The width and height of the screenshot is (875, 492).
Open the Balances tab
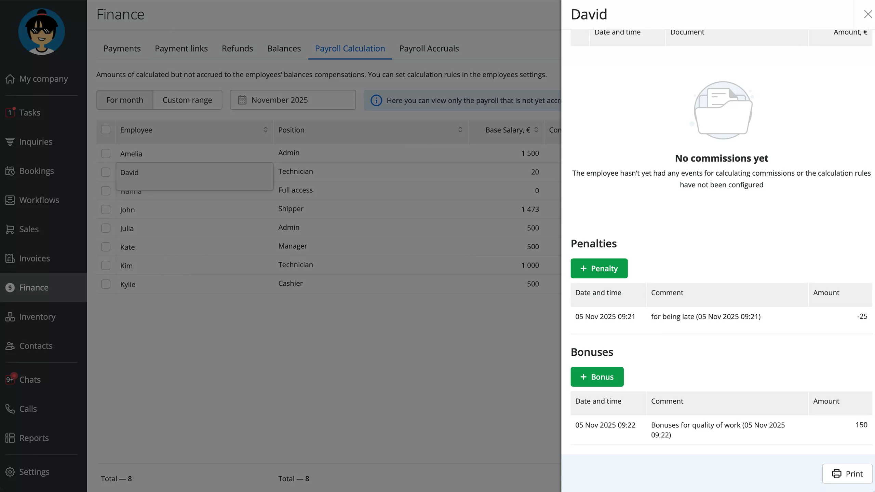pyautogui.click(x=284, y=49)
